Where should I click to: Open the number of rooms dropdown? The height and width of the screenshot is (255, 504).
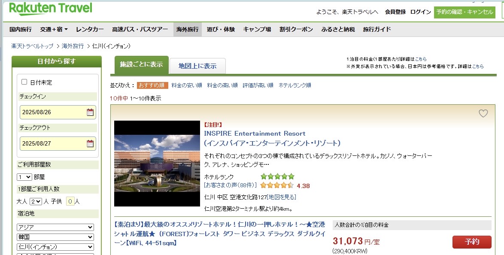24,177
